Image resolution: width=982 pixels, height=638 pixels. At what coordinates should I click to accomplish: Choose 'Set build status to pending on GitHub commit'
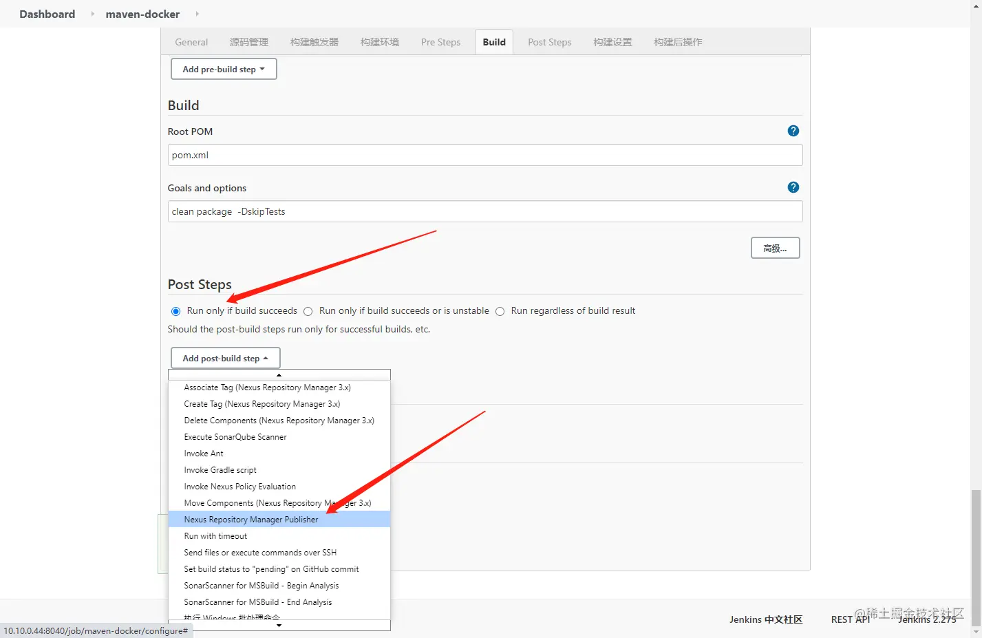point(279,569)
